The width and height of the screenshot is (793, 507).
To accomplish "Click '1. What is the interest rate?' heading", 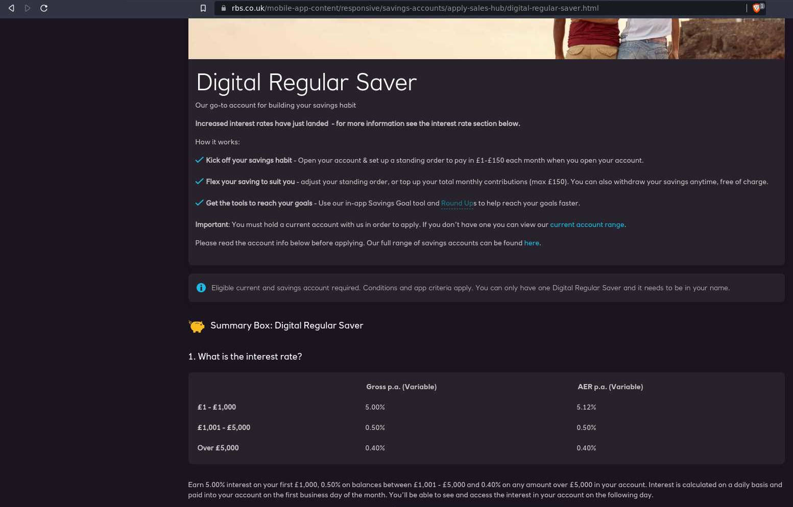I will (x=245, y=357).
